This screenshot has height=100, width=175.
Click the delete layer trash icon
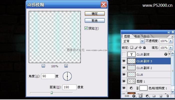(167, 96)
